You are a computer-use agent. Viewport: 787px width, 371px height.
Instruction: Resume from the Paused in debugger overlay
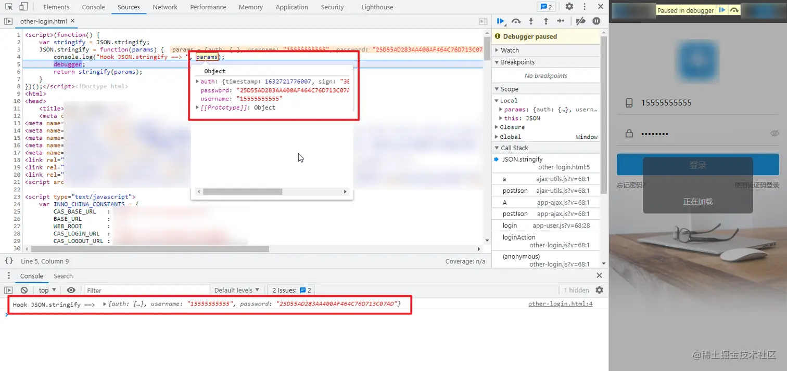coord(722,10)
